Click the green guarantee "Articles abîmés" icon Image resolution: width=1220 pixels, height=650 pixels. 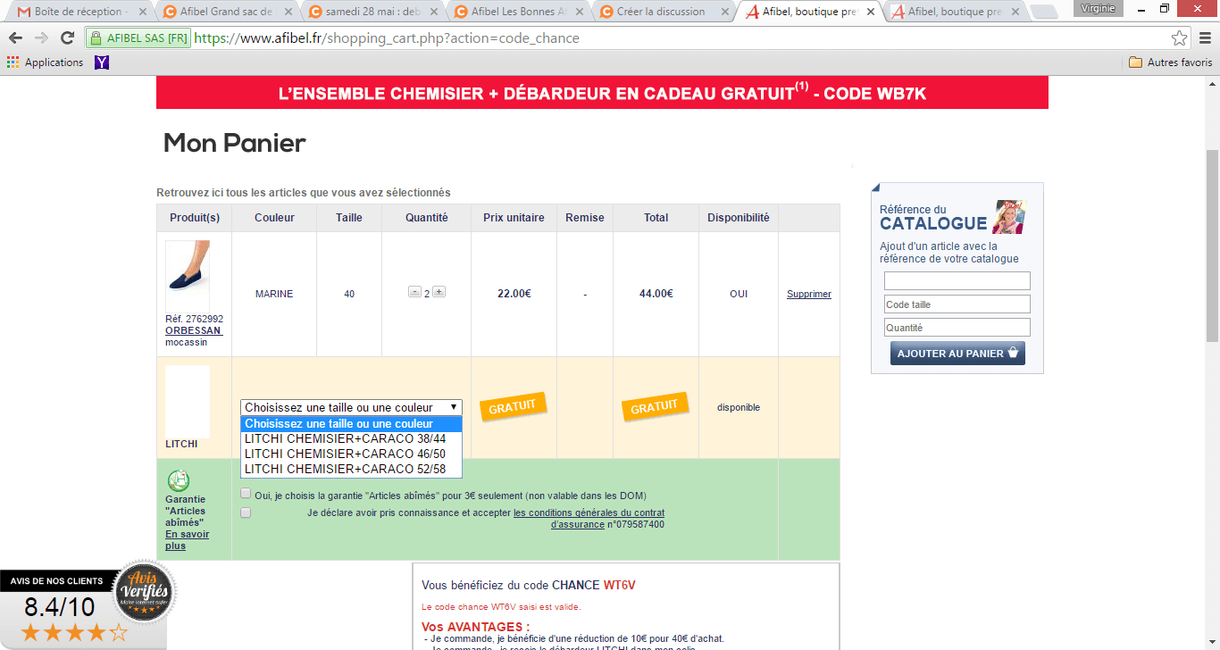[x=179, y=480]
